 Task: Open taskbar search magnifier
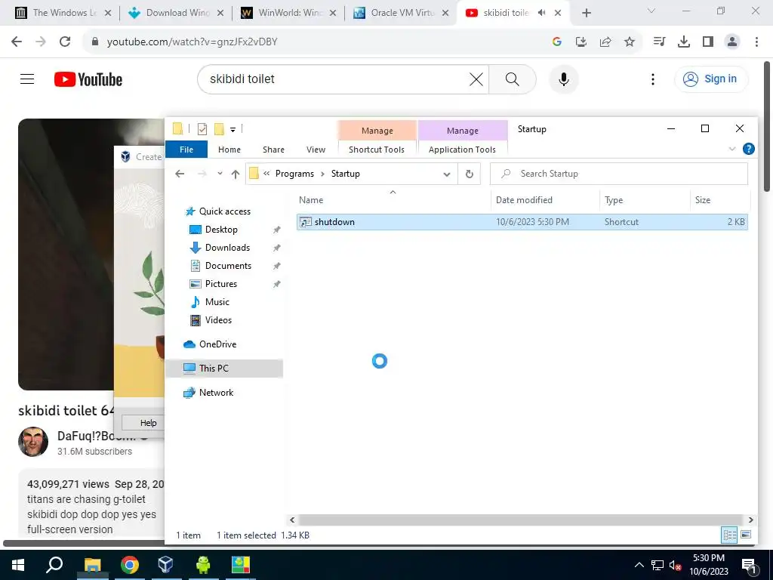coord(54,565)
